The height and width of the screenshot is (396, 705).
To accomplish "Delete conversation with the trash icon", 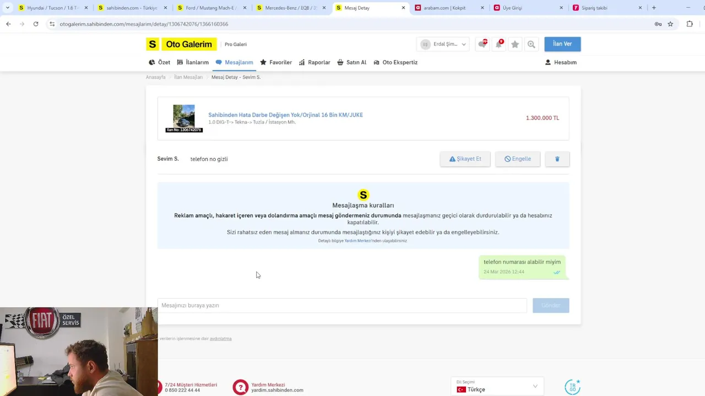I will pyautogui.click(x=557, y=159).
